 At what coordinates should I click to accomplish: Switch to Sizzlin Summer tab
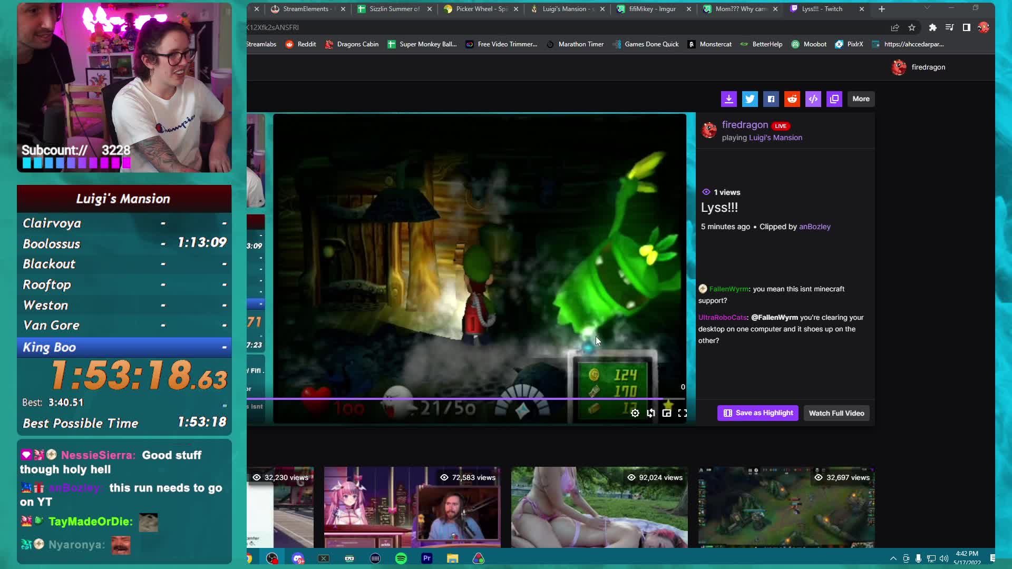coord(394,9)
